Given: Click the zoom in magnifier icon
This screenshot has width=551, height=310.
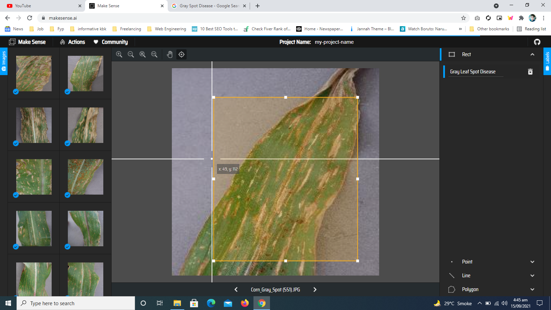Looking at the screenshot, I should point(119,54).
